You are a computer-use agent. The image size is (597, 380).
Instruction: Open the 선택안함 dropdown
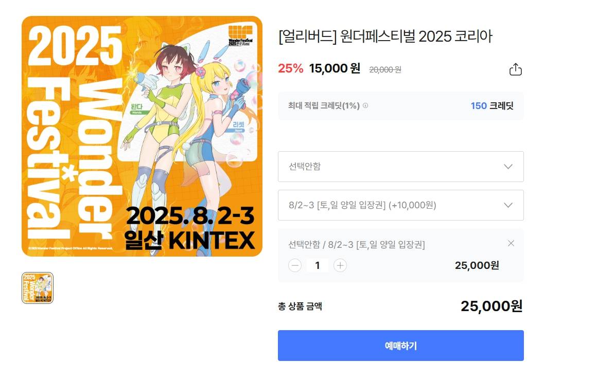400,167
